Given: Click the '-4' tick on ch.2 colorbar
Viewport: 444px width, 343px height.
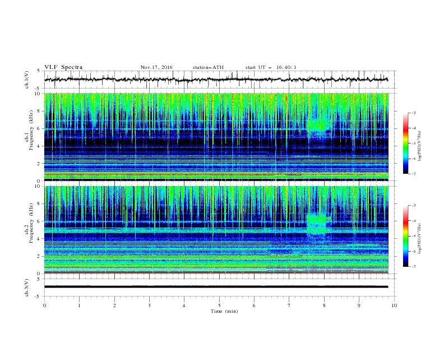Looking at the screenshot, I should tap(413, 221).
